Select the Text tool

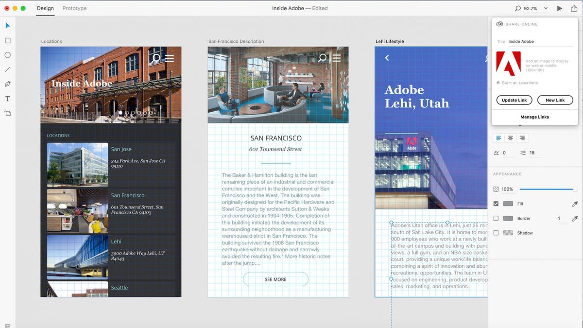click(x=7, y=98)
